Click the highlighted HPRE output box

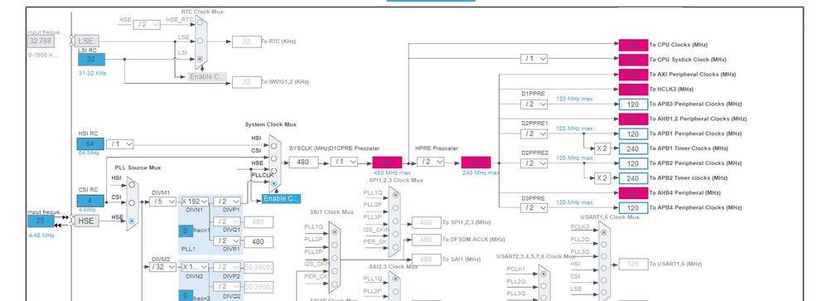click(476, 163)
